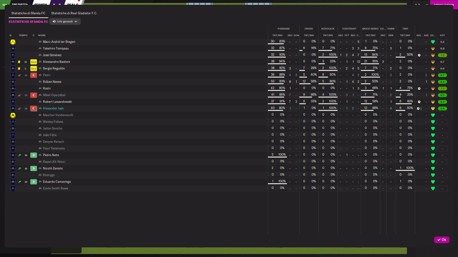Screen dimensions: 458x257
Task: Open Eduardo Camavinga's player name link
Action: (57, 182)
